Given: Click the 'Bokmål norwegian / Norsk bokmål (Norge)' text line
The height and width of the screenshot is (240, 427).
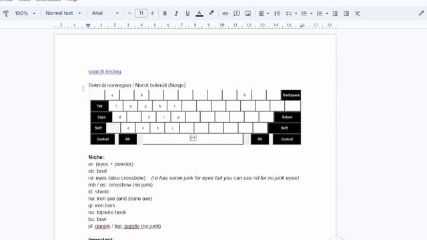Looking at the screenshot, I should pyautogui.click(x=137, y=85).
